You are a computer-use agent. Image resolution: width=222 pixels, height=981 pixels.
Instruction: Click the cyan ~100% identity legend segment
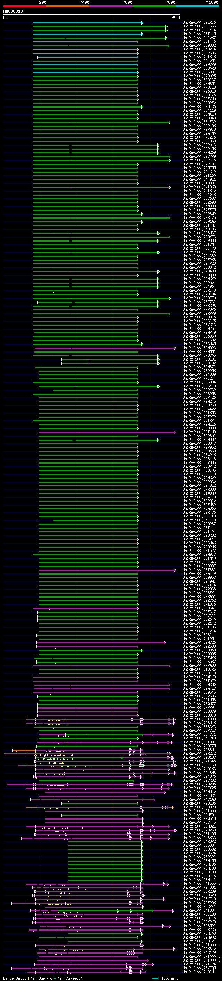tap(197, 6)
